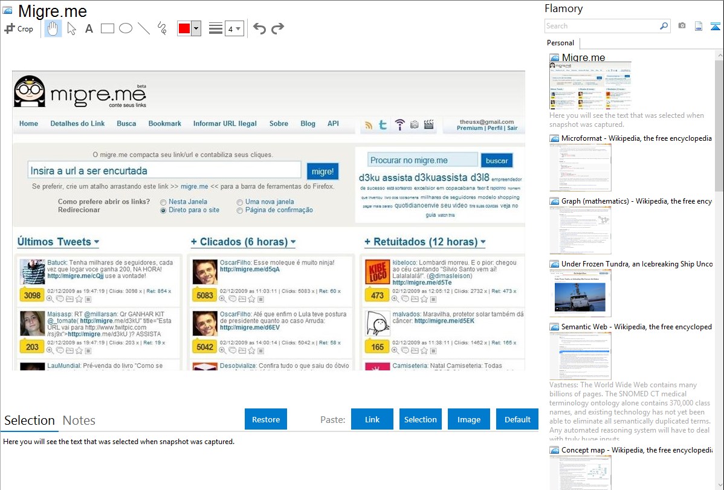This screenshot has width=724, height=490.
Task: Click the camera icon in migre.me navigation bar
Action: (x=414, y=124)
